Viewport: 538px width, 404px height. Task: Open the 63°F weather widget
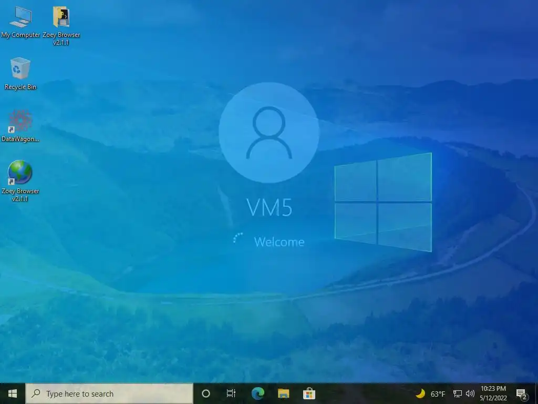430,393
